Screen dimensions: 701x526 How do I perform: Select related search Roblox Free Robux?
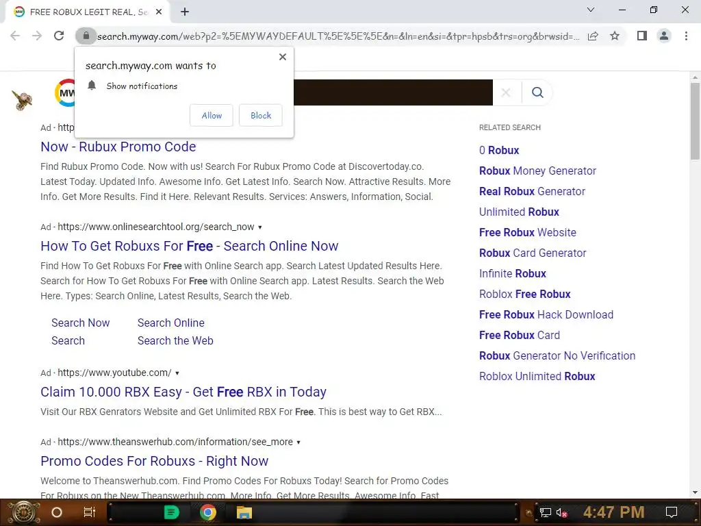525,295
